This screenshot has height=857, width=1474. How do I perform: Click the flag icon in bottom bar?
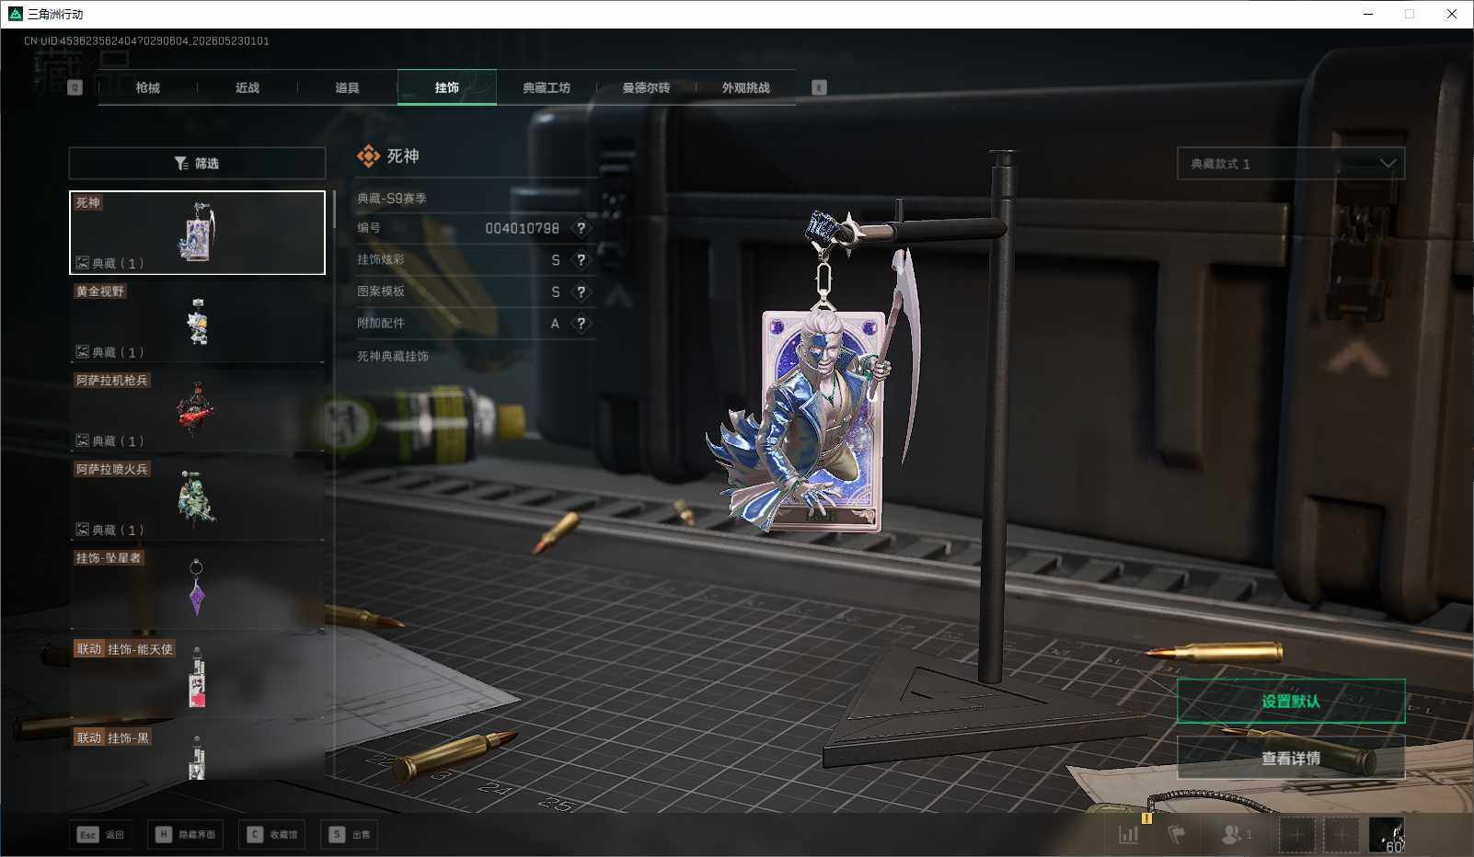[x=1176, y=835]
